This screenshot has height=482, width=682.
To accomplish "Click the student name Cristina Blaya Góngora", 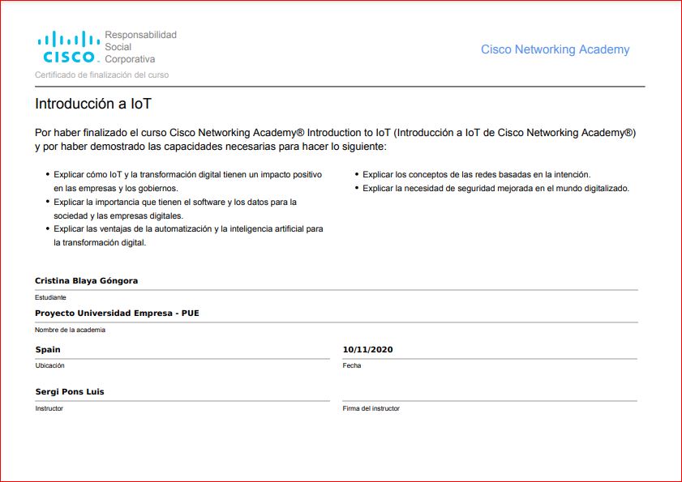I will pos(86,280).
